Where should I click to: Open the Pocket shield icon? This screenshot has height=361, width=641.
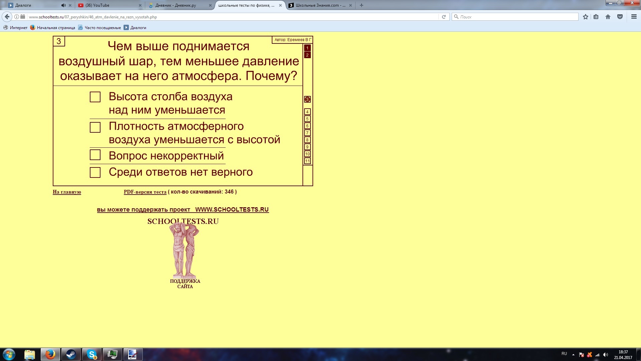(x=620, y=17)
